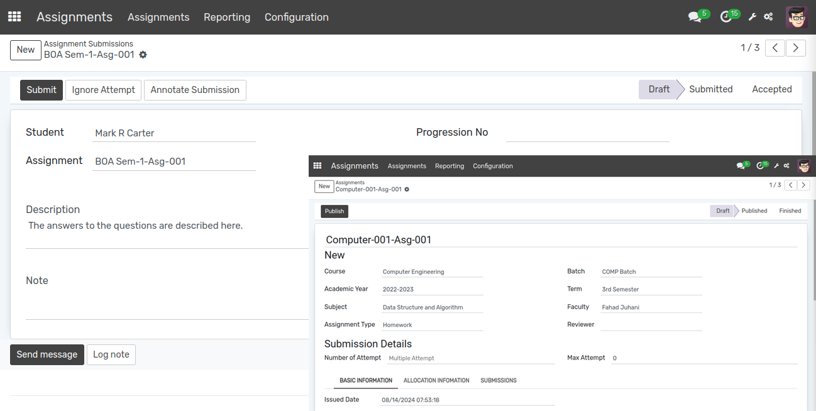This screenshot has width=816, height=411.
Task: Open the main apps menu grid
Action: click(x=14, y=17)
